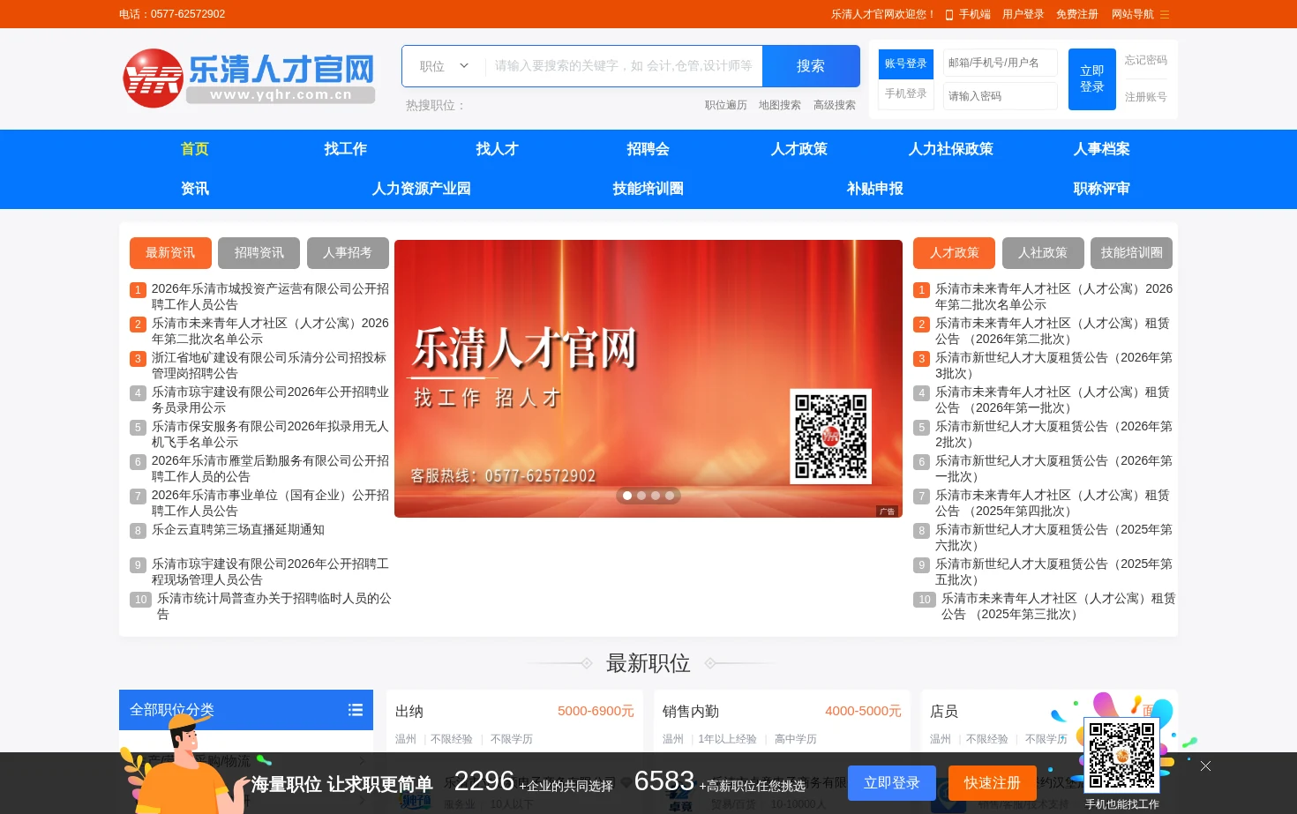Select the 招聘资讯 news tab
The width and height of the screenshot is (1297, 814).
[x=259, y=253]
